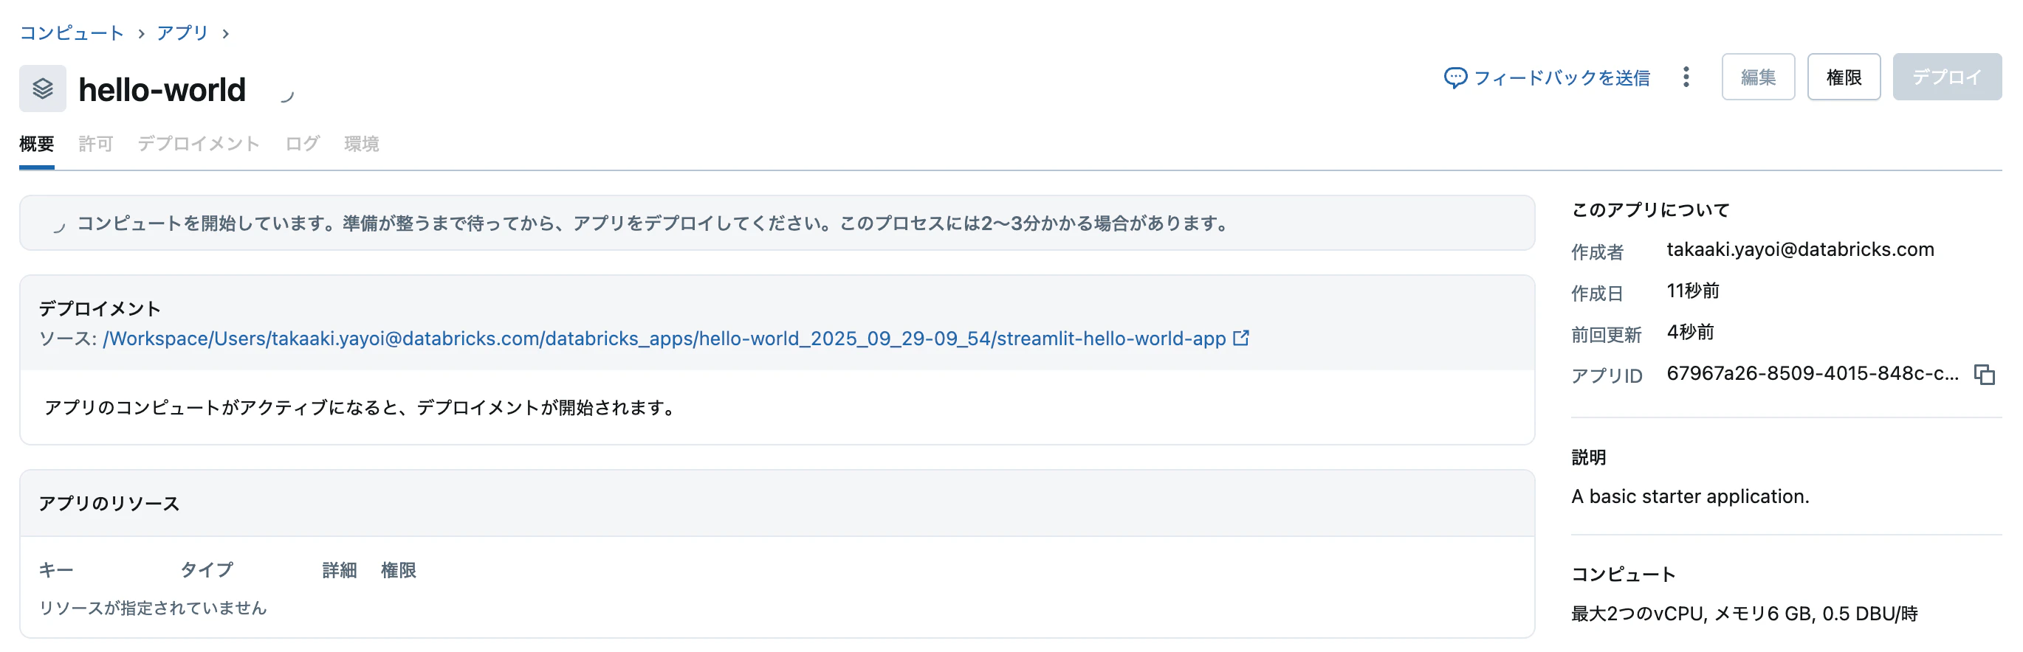Click the 詳細 column header

point(340,569)
